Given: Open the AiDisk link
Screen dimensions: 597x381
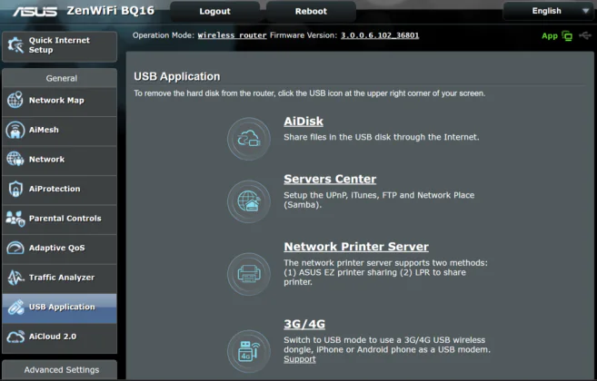Looking at the screenshot, I should 303,122.
